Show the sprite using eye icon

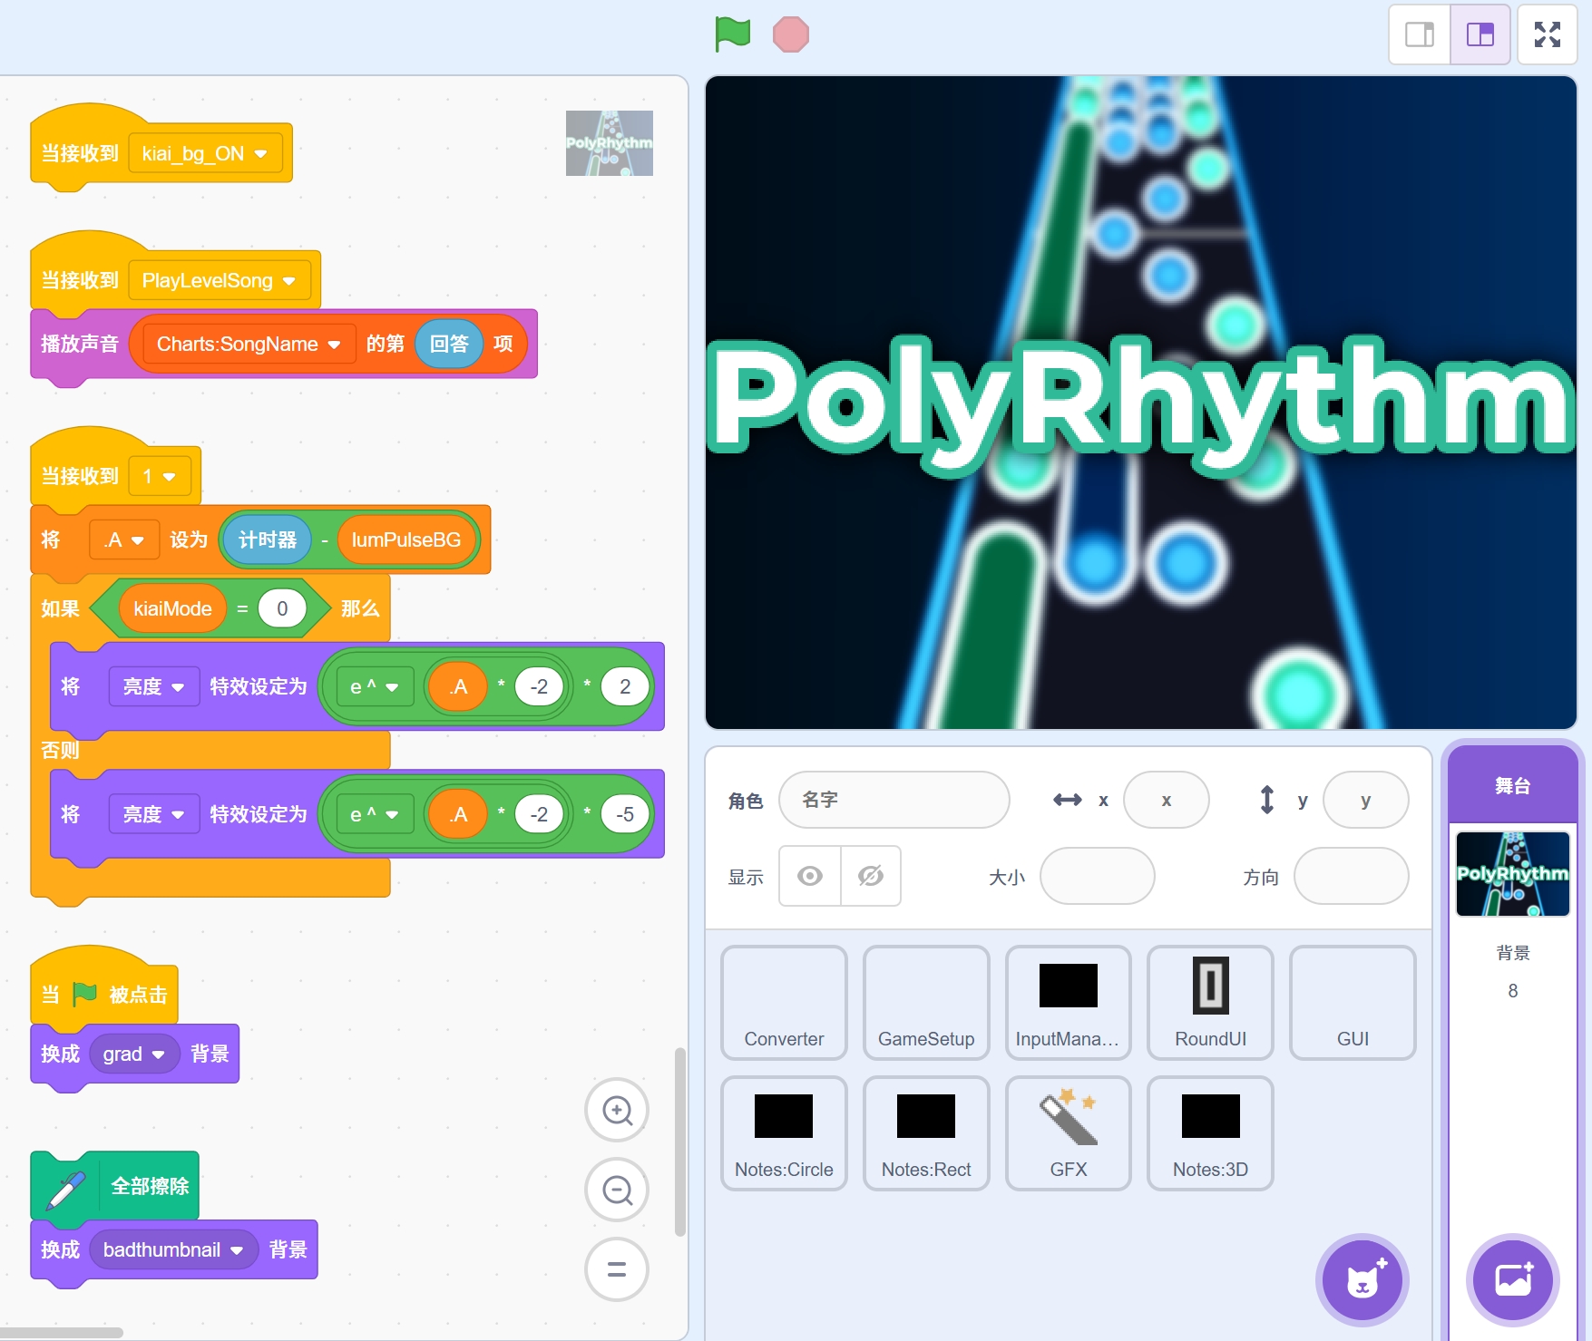(x=810, y=876)
